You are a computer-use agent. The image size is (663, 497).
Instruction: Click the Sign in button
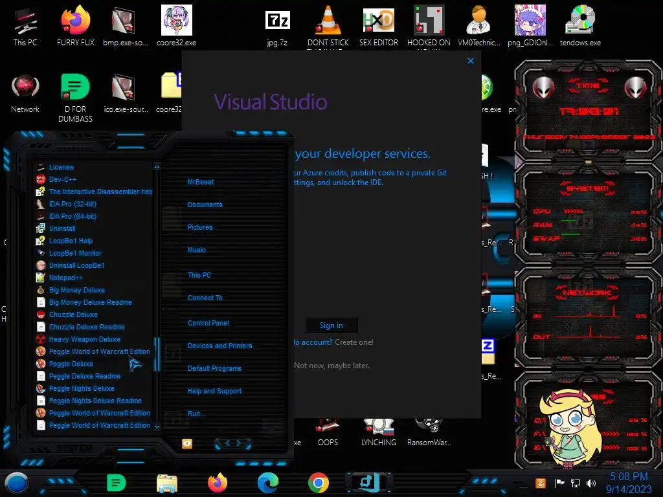(x=331, y=326)
